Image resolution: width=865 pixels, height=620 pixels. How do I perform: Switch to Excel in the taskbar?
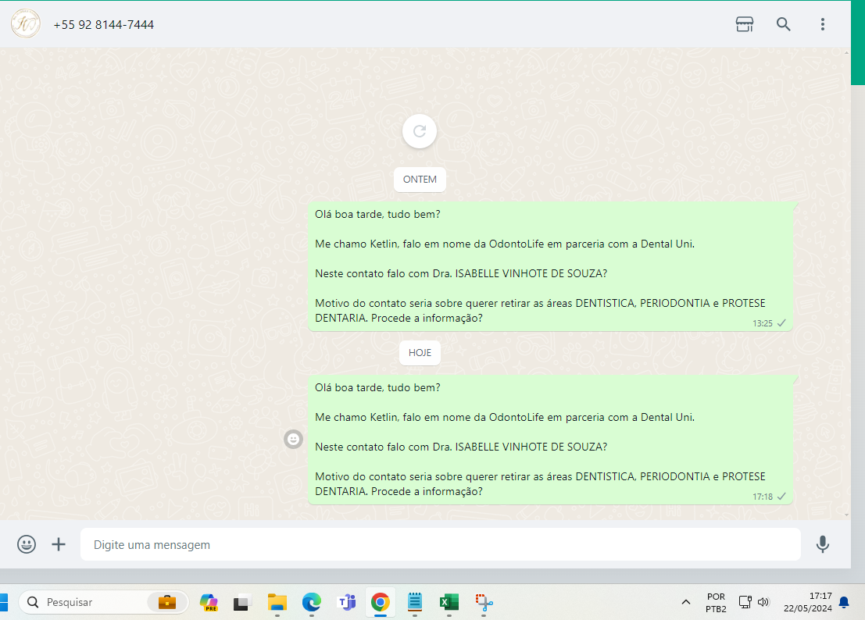[x=449, y=602]
